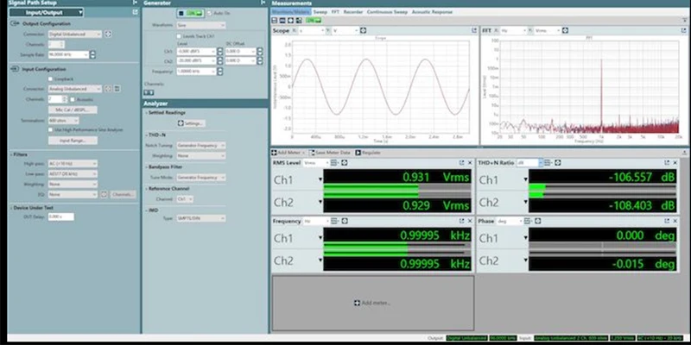Viewport: 691px width, 345px height.
Task: Switch to Recorder tab
Action: 353,12
